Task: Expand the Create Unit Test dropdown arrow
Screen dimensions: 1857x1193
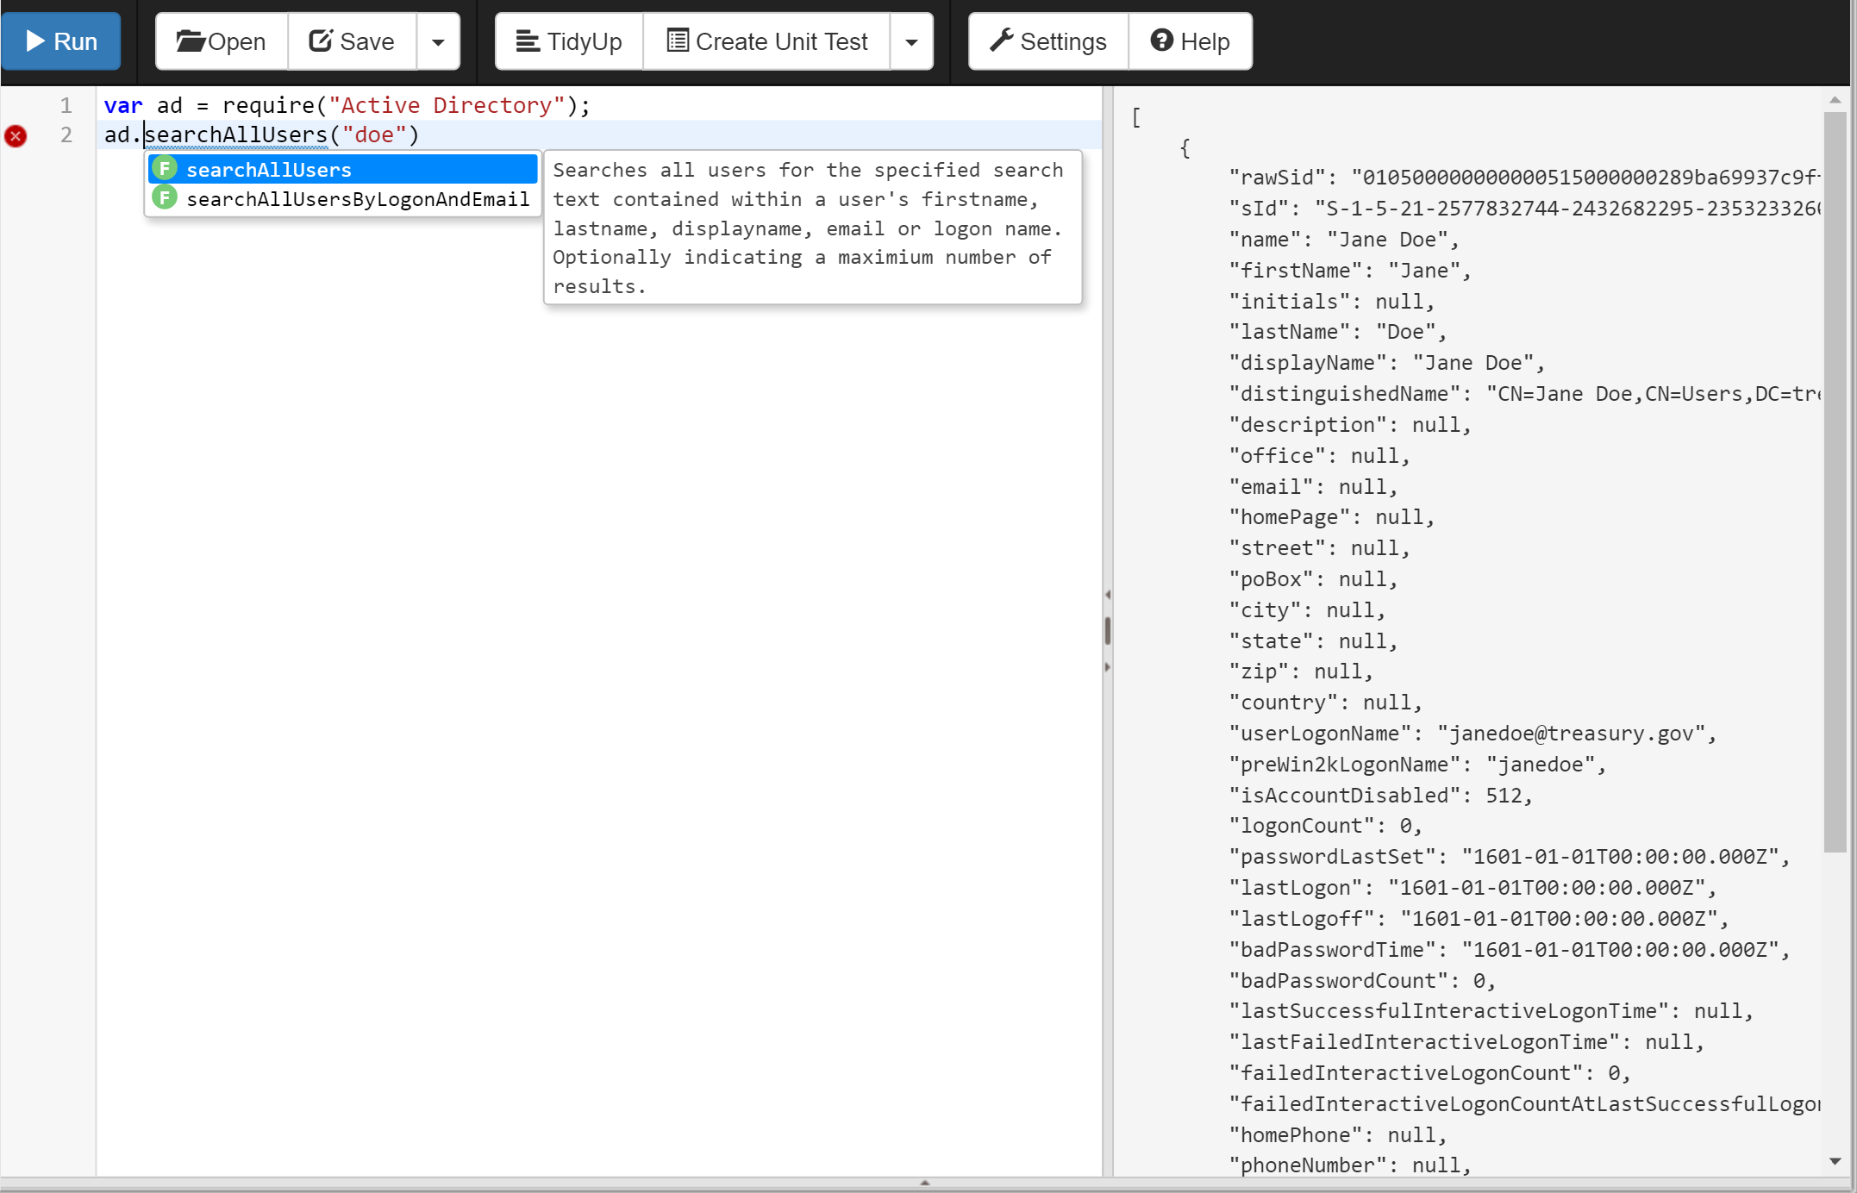Action: pyautogui.click(x=915, y=41)
